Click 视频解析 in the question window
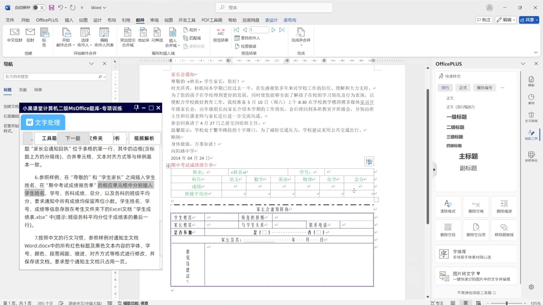This screenshot has width=543, height=305. point(145,138)
